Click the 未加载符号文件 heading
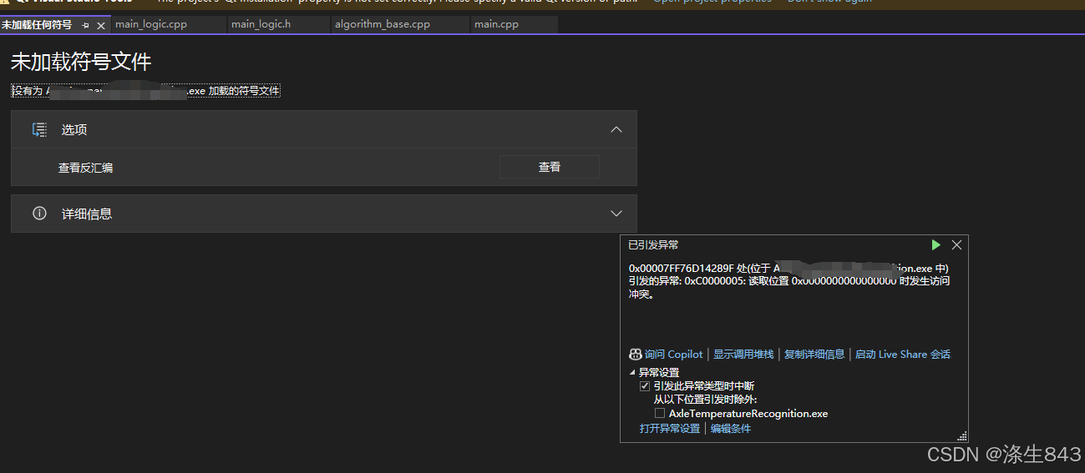 point(81,62)
